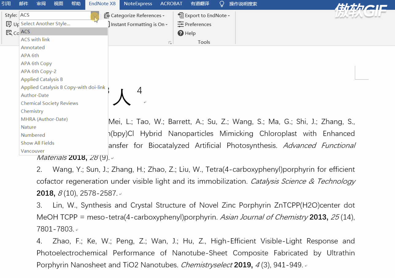
Task: Open the Style dropdown arrow
Action: (x=95, y=15)
